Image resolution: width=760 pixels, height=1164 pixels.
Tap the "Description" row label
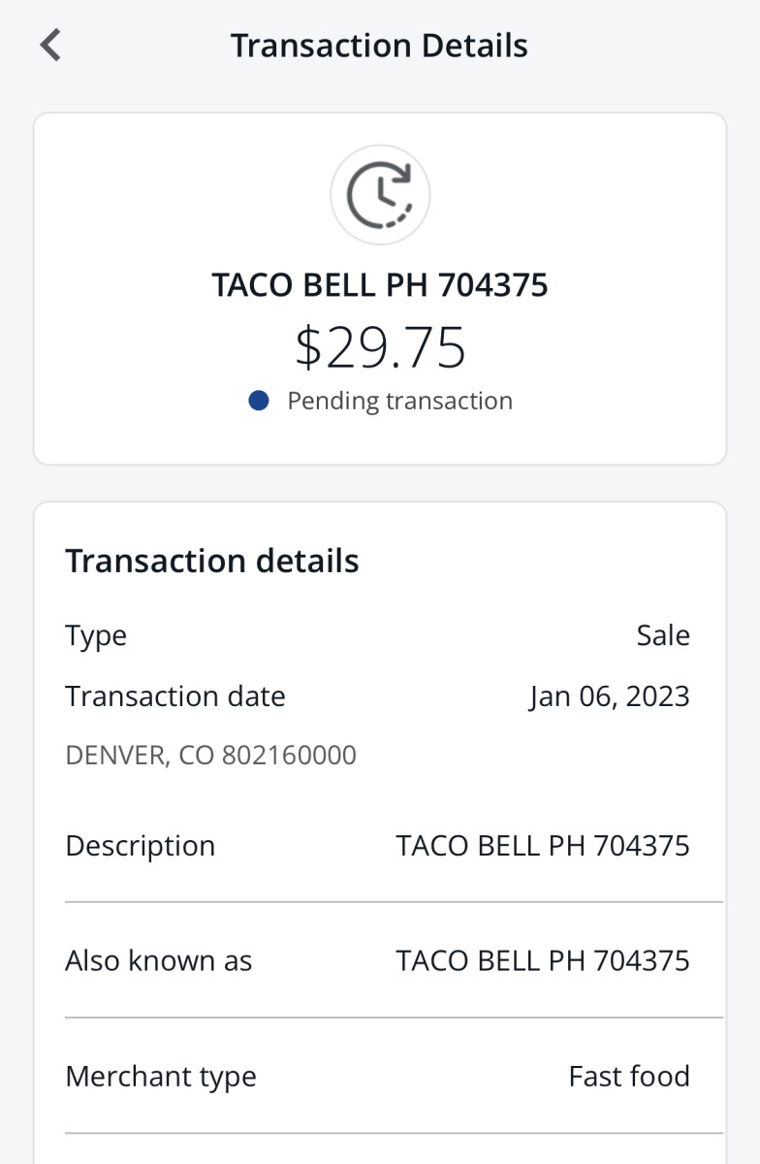click(x=140, y=846)
